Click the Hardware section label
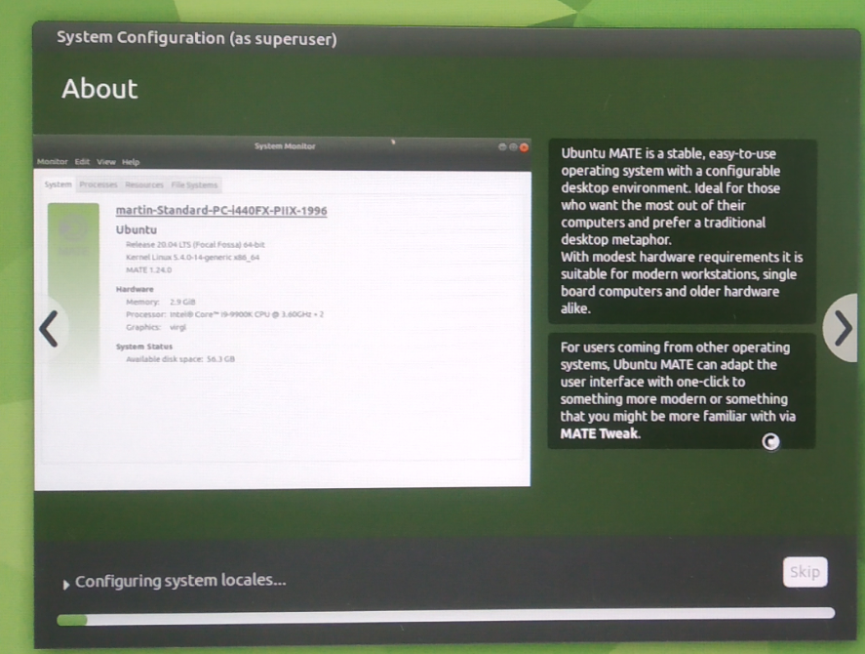Viewport: 865px width, 654px height. 135,290
